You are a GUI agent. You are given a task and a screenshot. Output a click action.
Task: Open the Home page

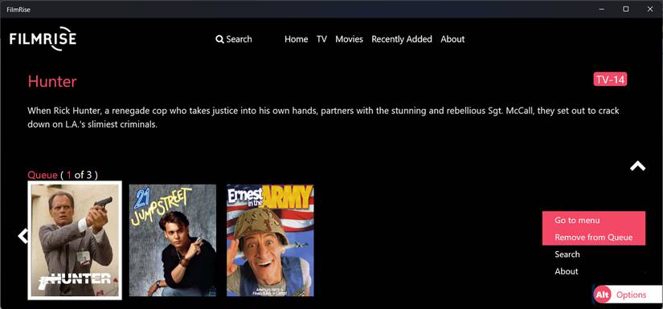[296, 39]
